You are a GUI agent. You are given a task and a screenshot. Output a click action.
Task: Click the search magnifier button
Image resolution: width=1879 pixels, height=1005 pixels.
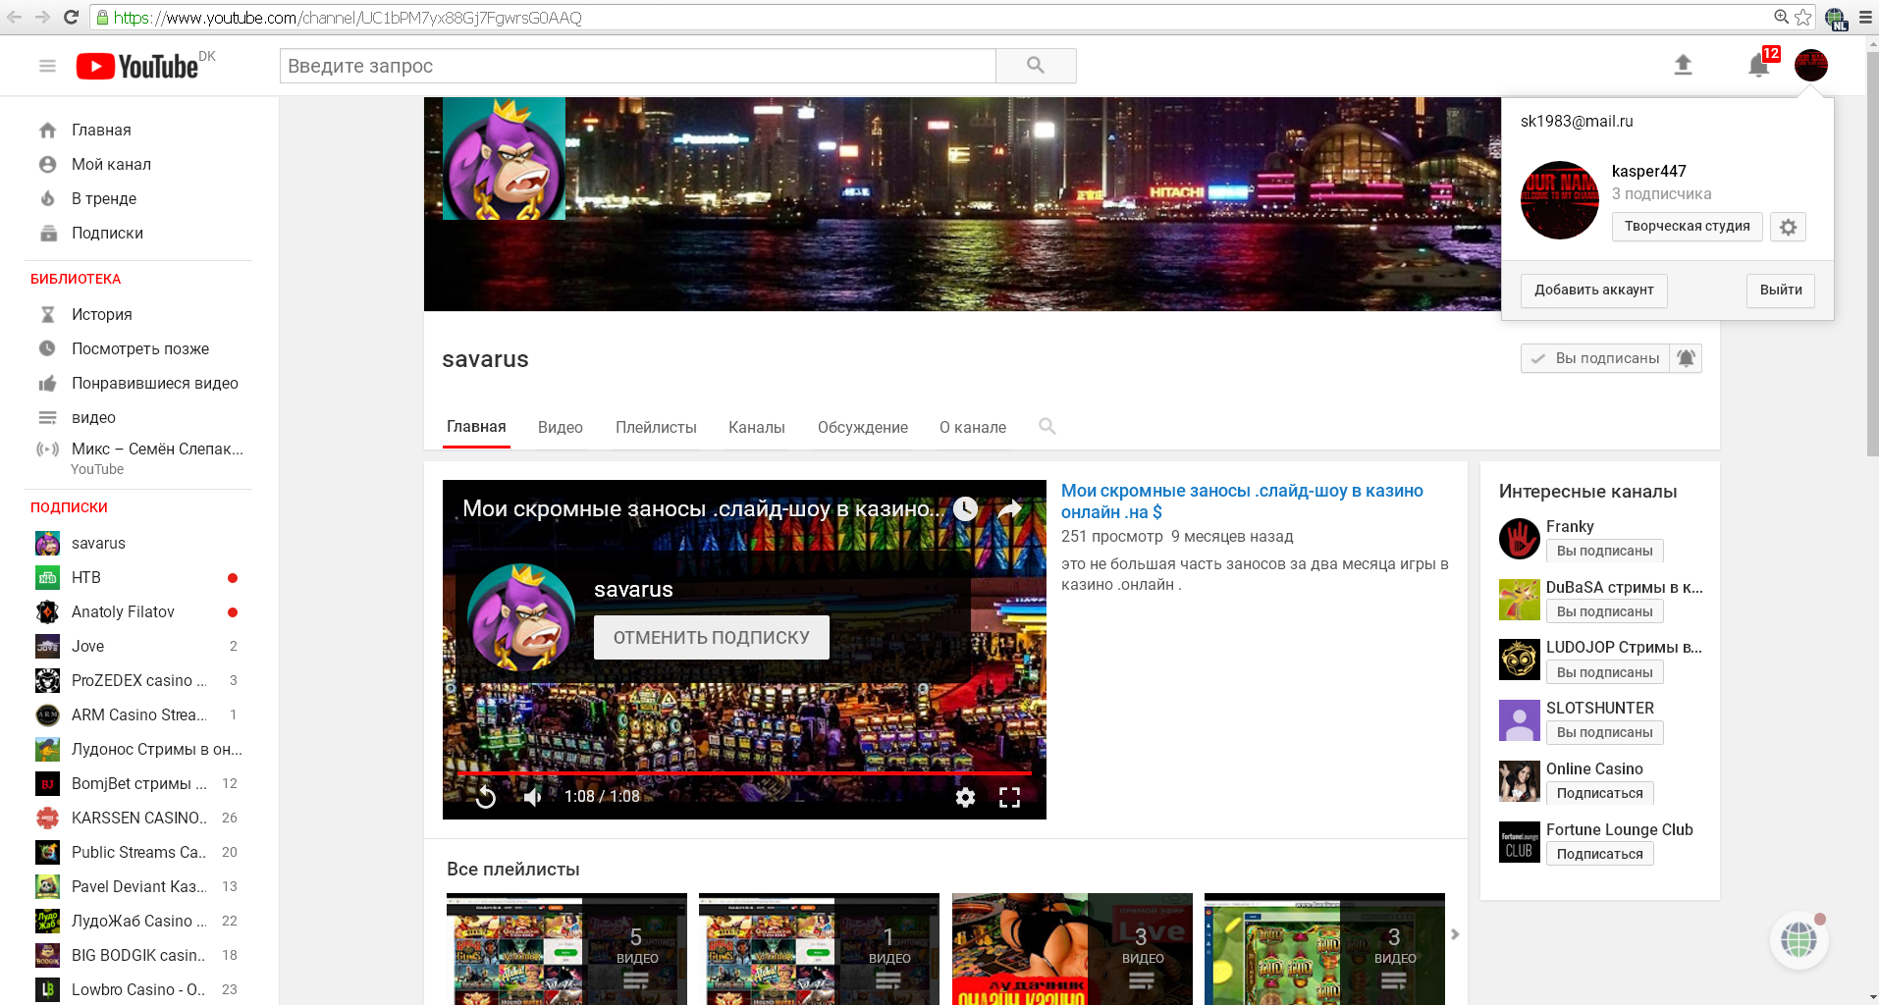point(1036,66)
